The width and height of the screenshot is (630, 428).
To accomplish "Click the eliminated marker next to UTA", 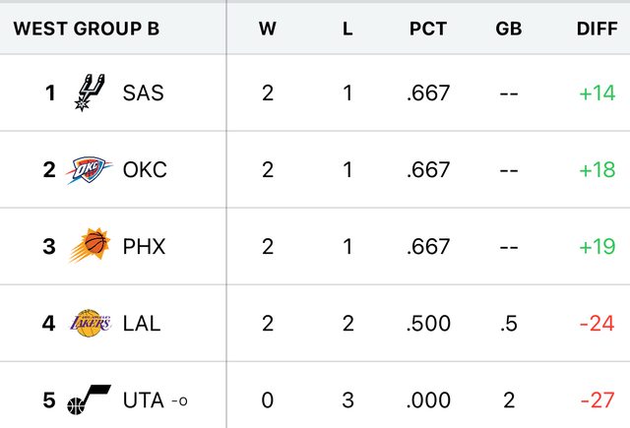I will point(179,401).
